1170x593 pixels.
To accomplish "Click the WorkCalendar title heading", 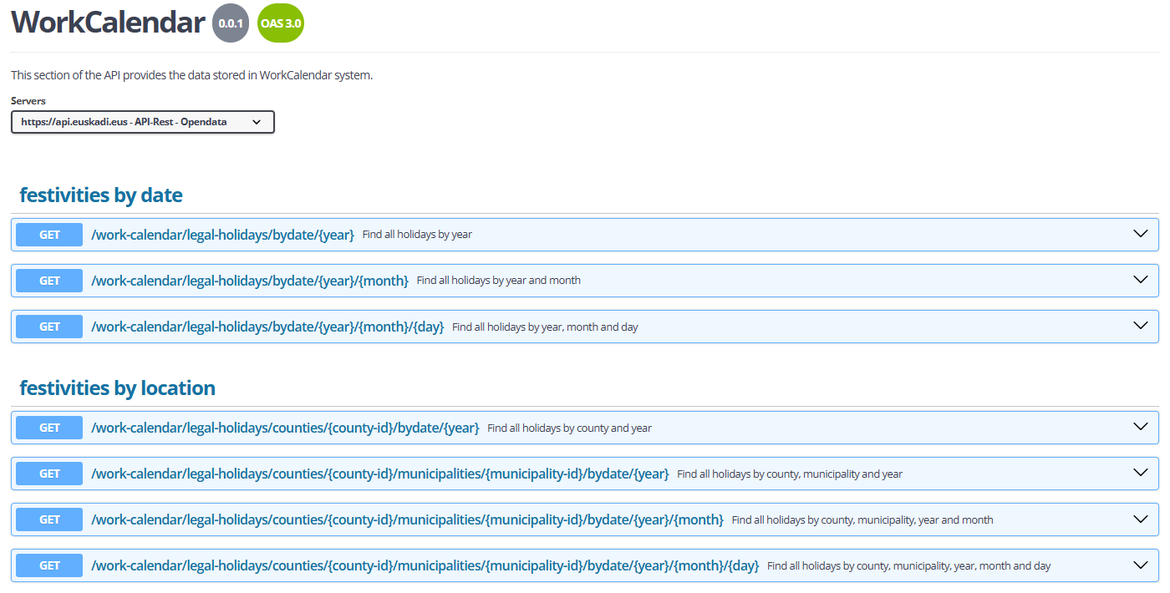I will (x=108, y=23).
